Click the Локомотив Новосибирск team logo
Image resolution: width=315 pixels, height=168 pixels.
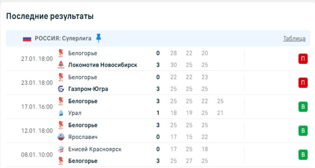click(61, 65)
